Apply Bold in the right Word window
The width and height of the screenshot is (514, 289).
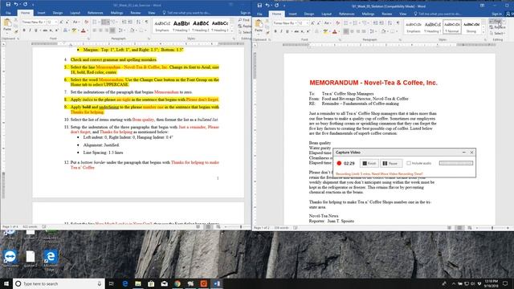pyautogui.click(x=275, y=31)
